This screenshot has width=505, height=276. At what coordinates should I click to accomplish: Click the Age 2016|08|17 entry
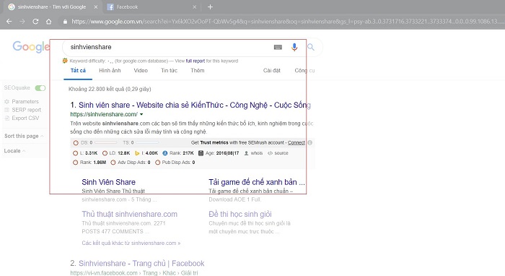(219, 153)
